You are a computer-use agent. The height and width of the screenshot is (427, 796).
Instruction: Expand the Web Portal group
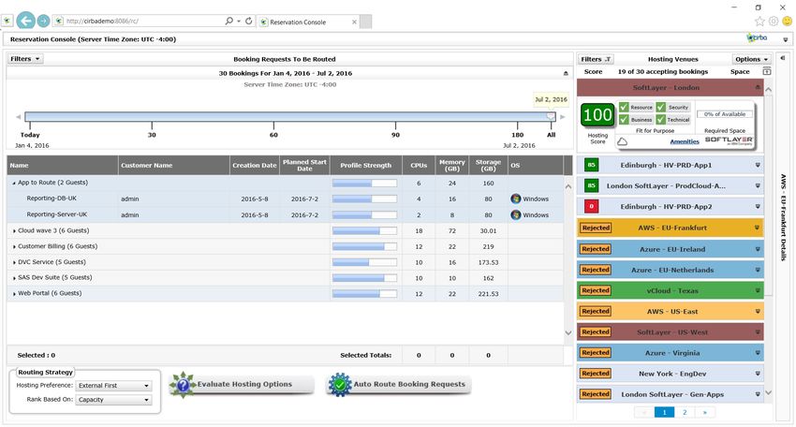[14, 294]
